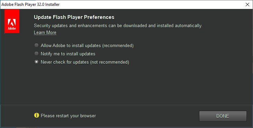The height and width of the screenshot is (128, 253).
Task: Click the 'Please restart your browser' message
Action: 68,116
